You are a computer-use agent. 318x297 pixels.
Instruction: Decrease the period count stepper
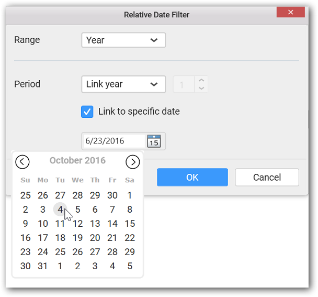click(201, 88)
